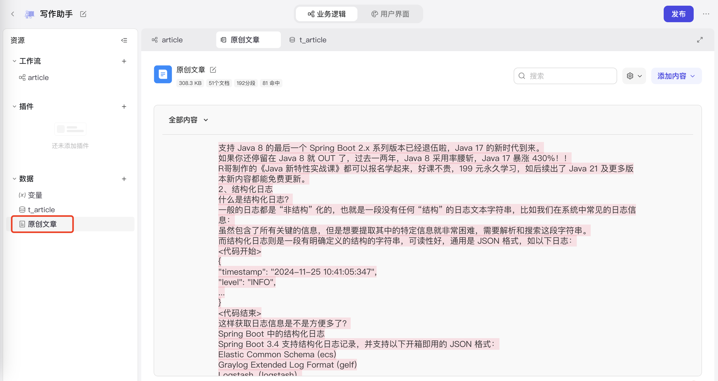Add new data with plus icon

[x=124, y=179]
